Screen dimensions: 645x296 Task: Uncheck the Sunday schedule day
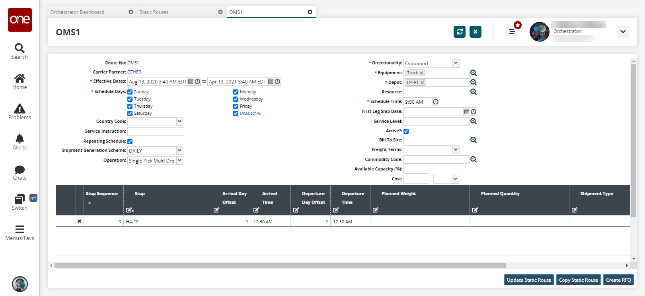pyautogui.click(x=130, y=92)
